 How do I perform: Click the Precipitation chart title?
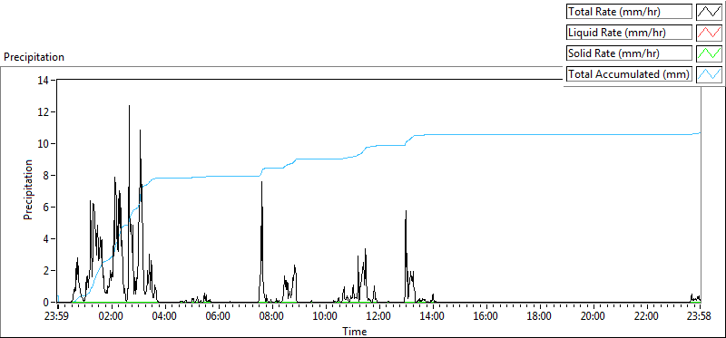(34, 57)
